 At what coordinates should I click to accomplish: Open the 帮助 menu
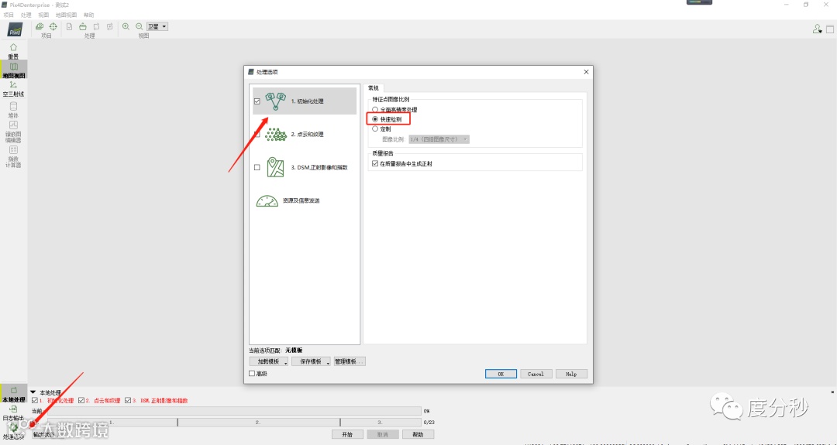(x=88, y=15)
